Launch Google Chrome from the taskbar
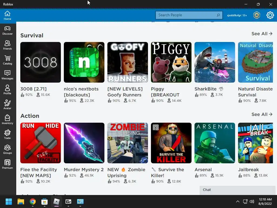Screen dimensions: 277x208 [33, 201]
